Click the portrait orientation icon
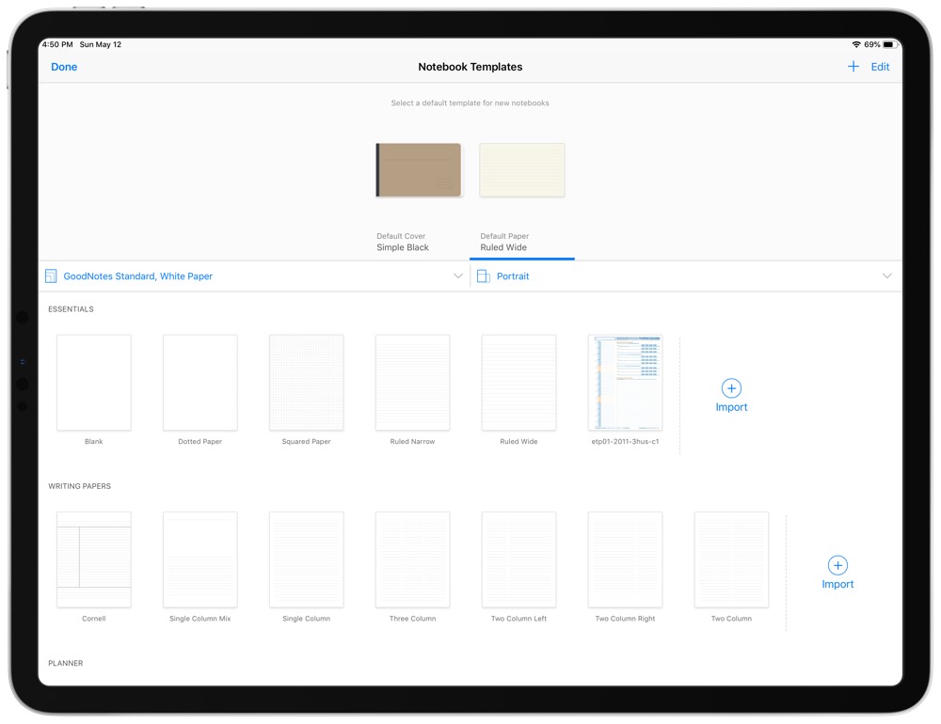This screenshot has height=724, width=941. [x=481, y=275]
